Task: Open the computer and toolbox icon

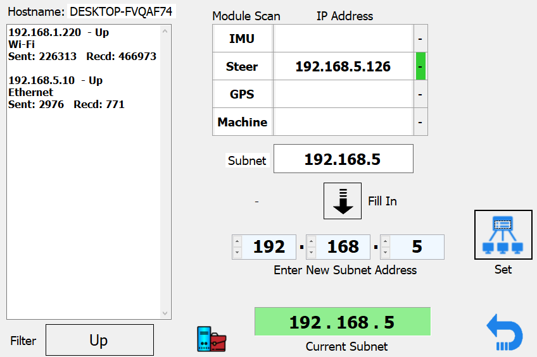Action: pyautogui.click(x=212, y=339)
